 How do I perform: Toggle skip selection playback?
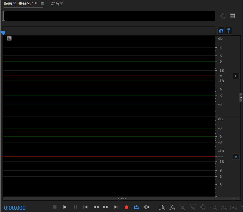[x=147, y=207]
